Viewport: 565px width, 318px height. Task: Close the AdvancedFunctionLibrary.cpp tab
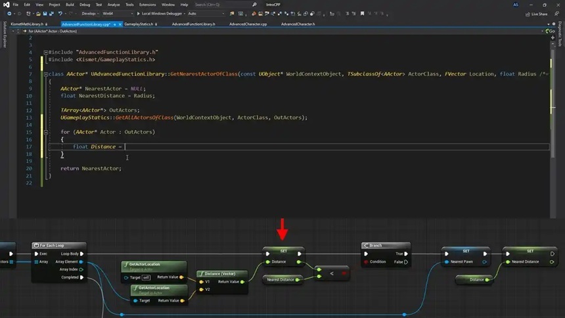tap(120, 24)
